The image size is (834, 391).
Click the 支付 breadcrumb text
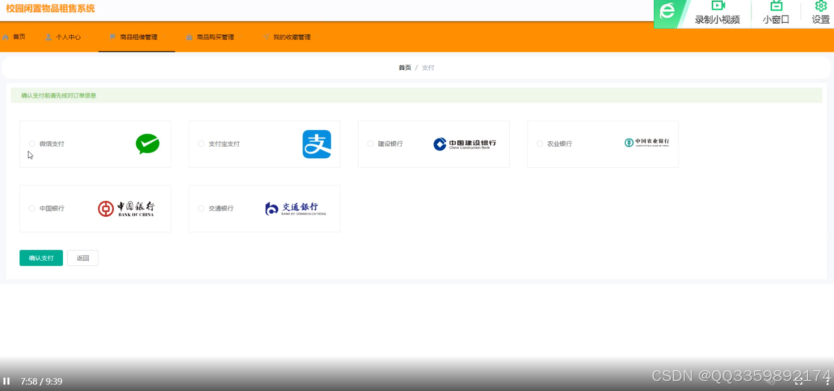click(x=428, y=68)
